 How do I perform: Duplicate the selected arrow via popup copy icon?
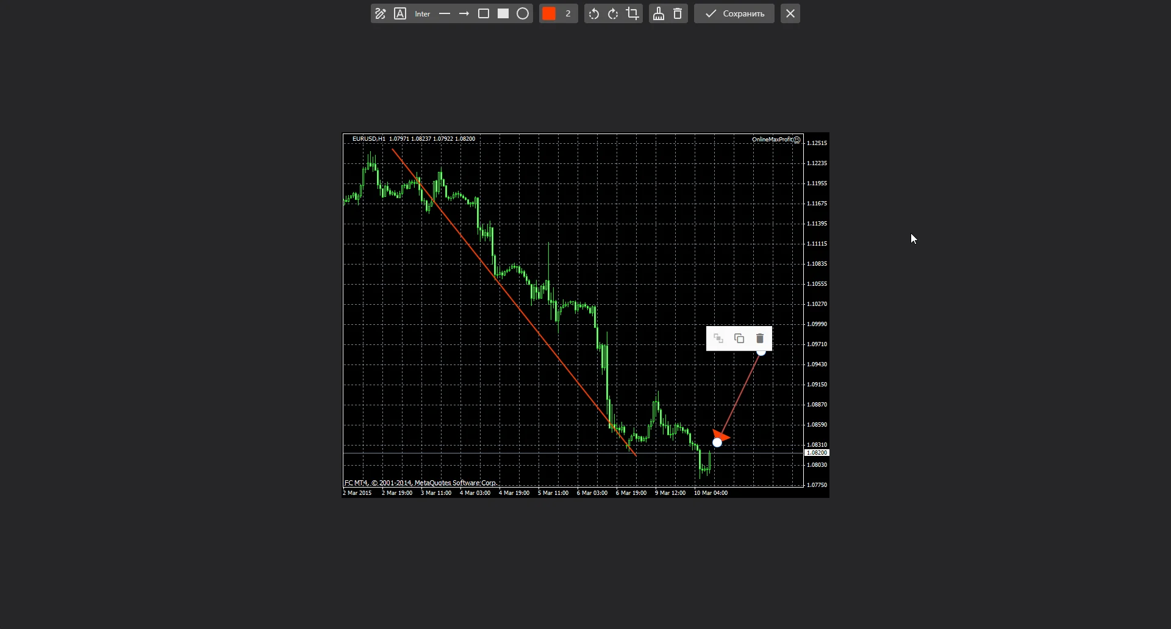tap(739, 338)
